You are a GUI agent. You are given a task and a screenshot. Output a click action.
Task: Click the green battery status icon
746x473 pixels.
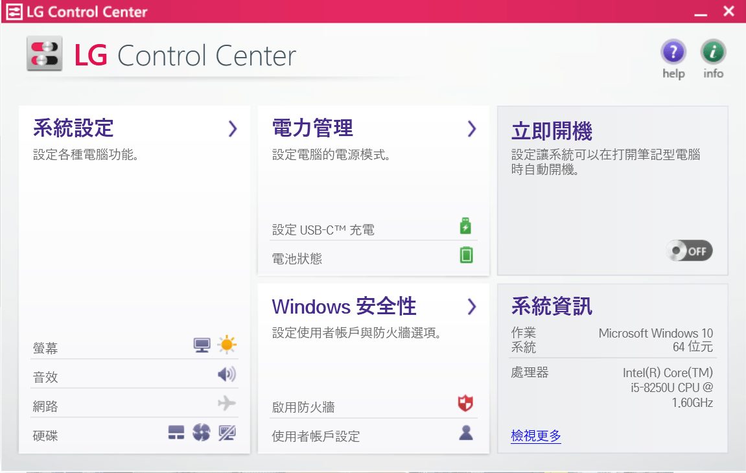point(466,255)
